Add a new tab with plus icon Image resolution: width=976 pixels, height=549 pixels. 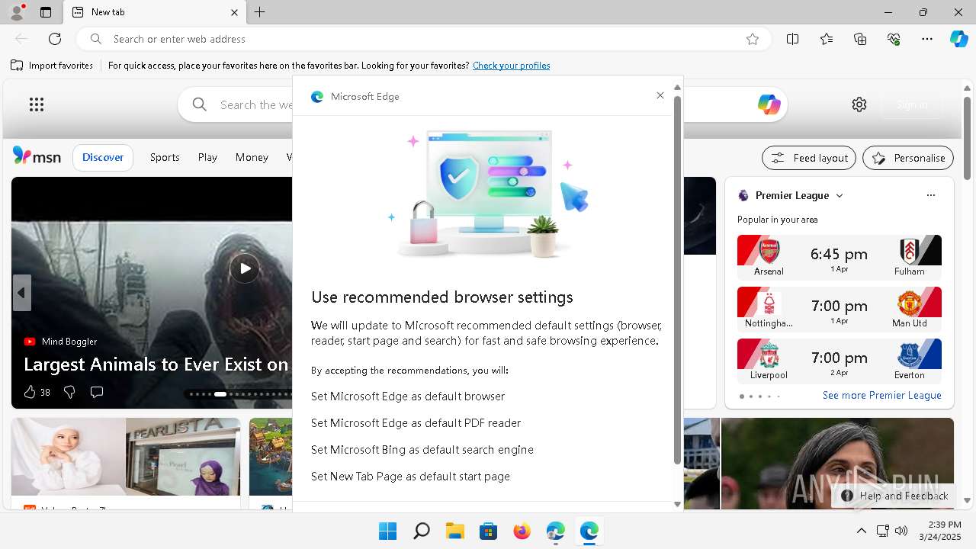coord(260,12)
